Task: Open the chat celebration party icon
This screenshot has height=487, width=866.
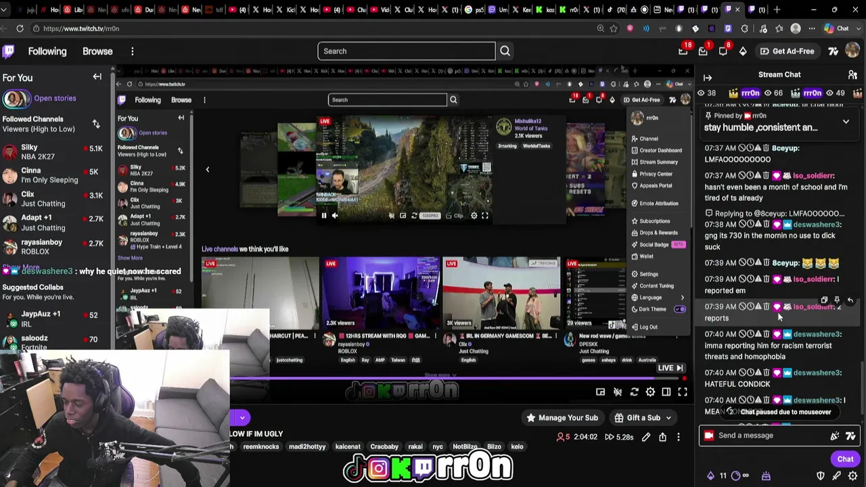Action: [x=834, y=436]
